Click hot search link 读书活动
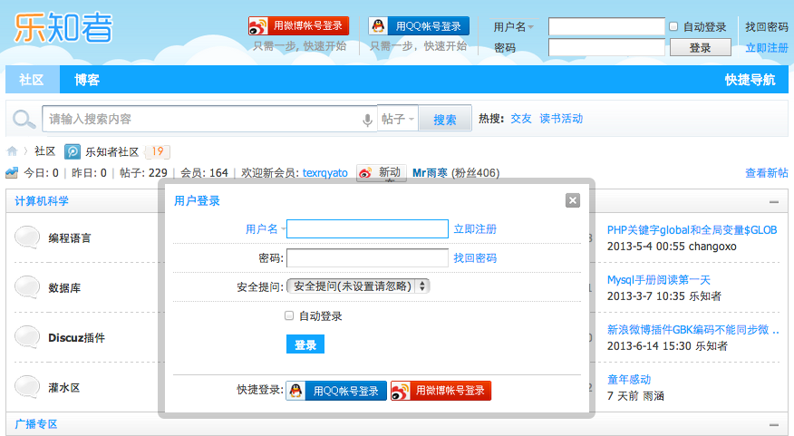Viewport: 794px width, 436px height. coord(561,119)
